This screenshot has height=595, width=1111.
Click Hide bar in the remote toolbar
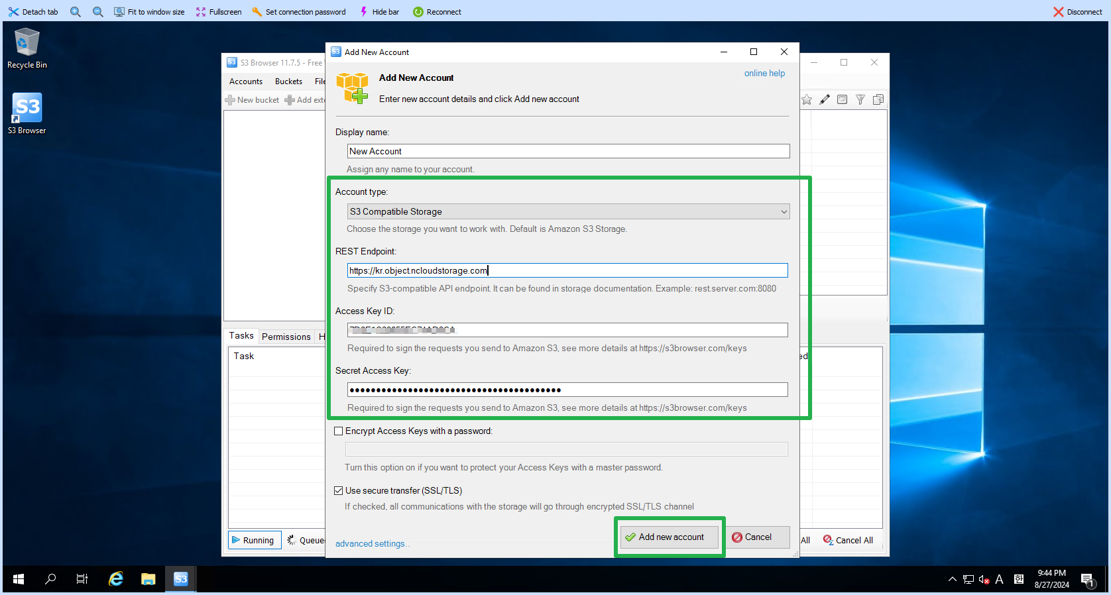[x=379, y=12]
